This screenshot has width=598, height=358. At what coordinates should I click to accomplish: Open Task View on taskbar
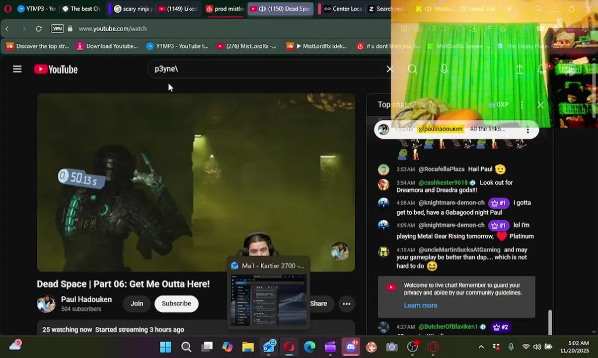click(207, 347)
